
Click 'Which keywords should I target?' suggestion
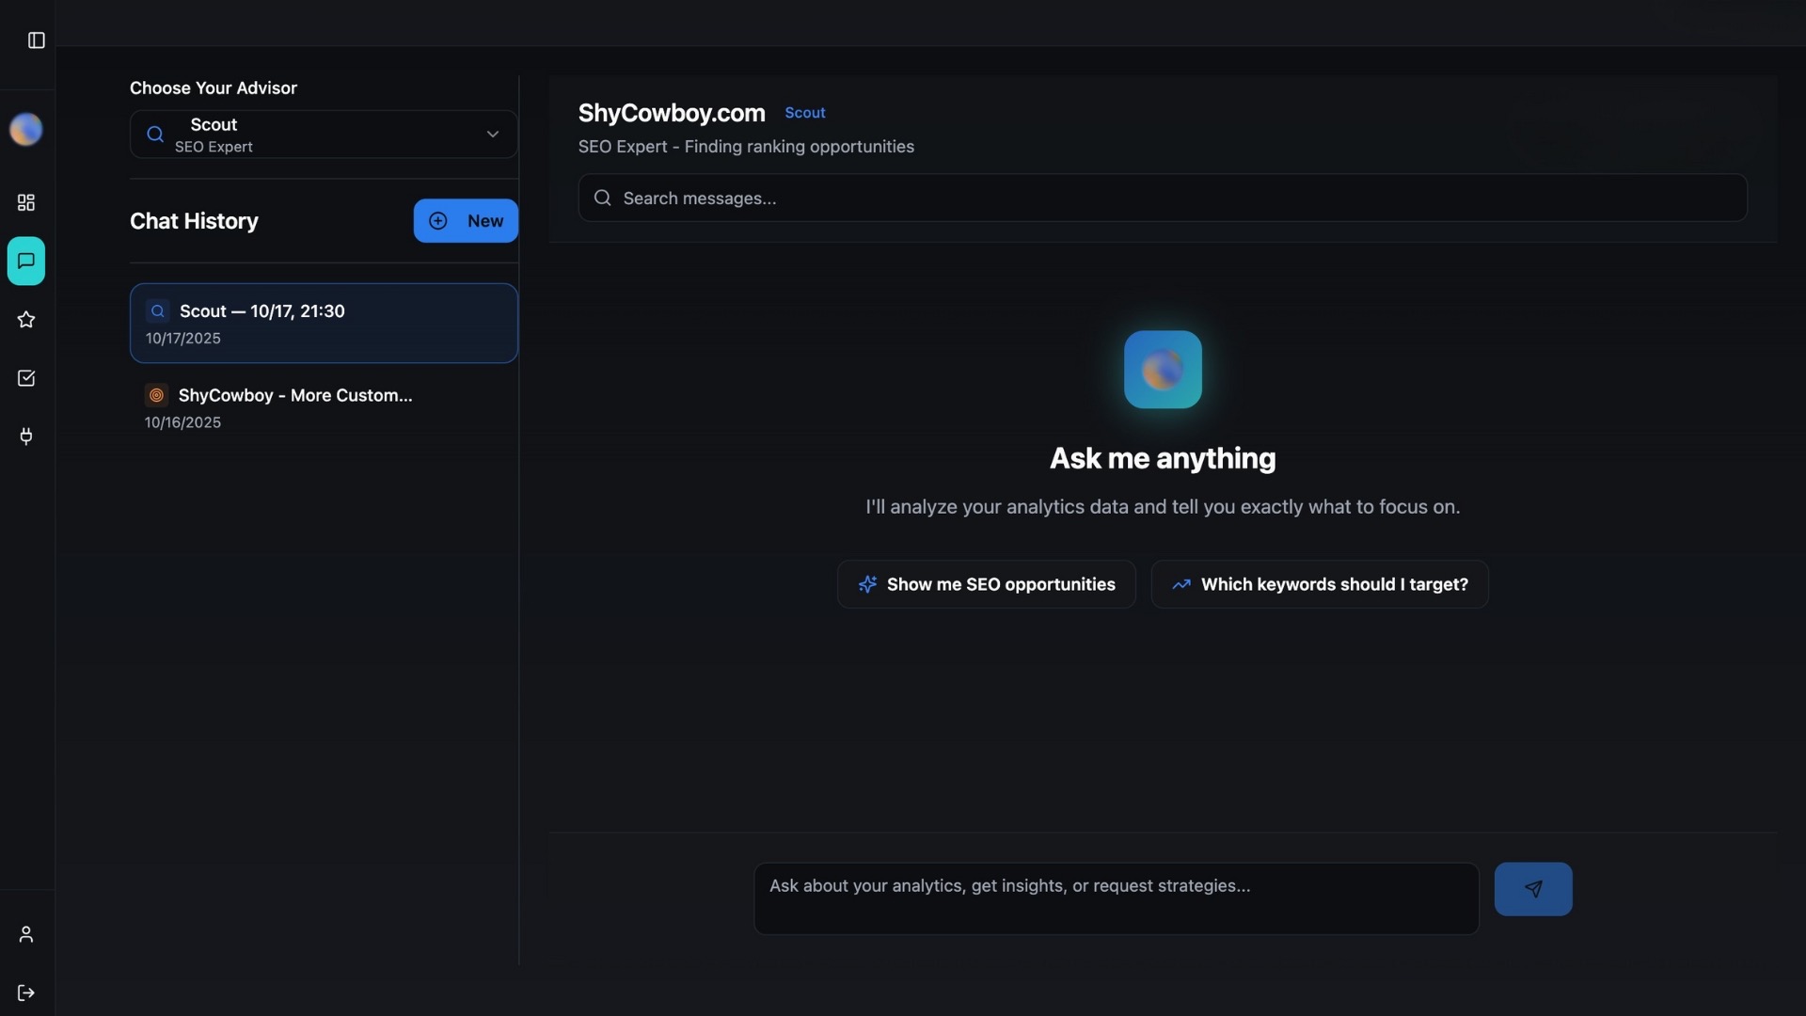(1320, 584)
